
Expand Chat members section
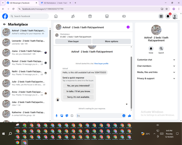click(156, 66)
